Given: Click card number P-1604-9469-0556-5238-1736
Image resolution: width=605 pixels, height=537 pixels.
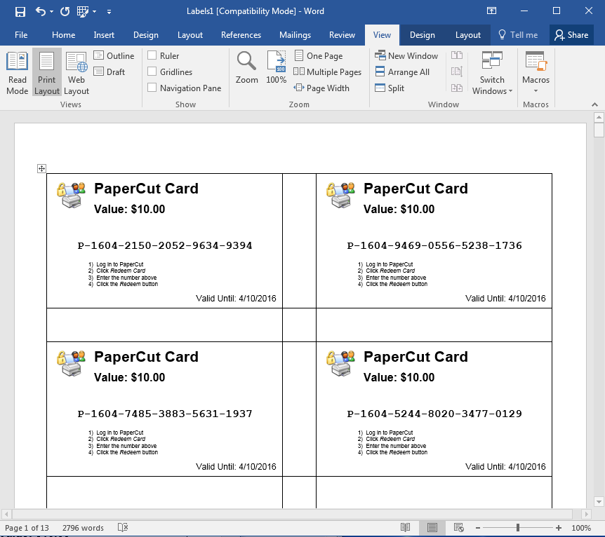Looking at the screenshot, I should coord(434,245).
